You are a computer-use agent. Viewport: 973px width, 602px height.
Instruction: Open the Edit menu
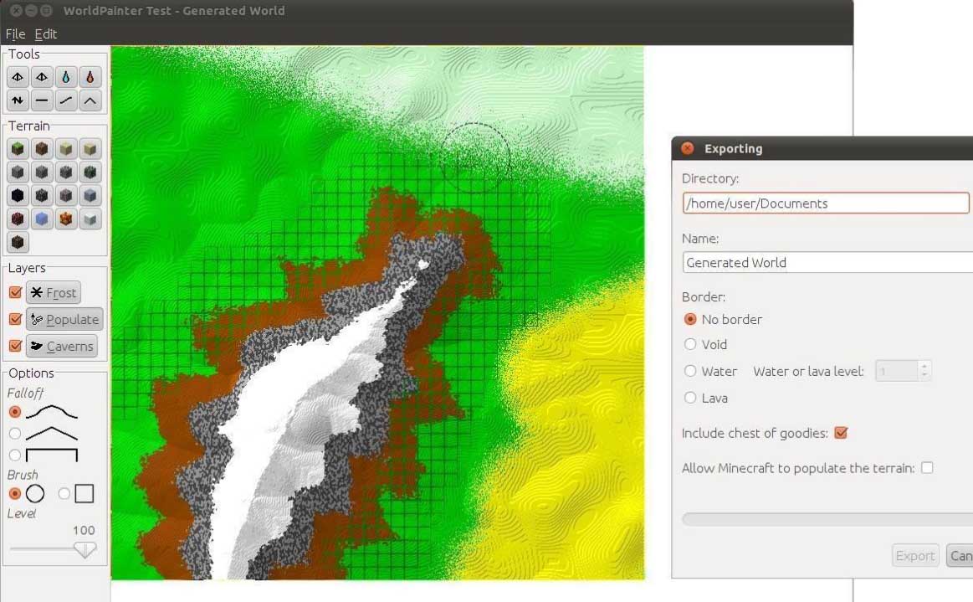click(x=45, y=34)
